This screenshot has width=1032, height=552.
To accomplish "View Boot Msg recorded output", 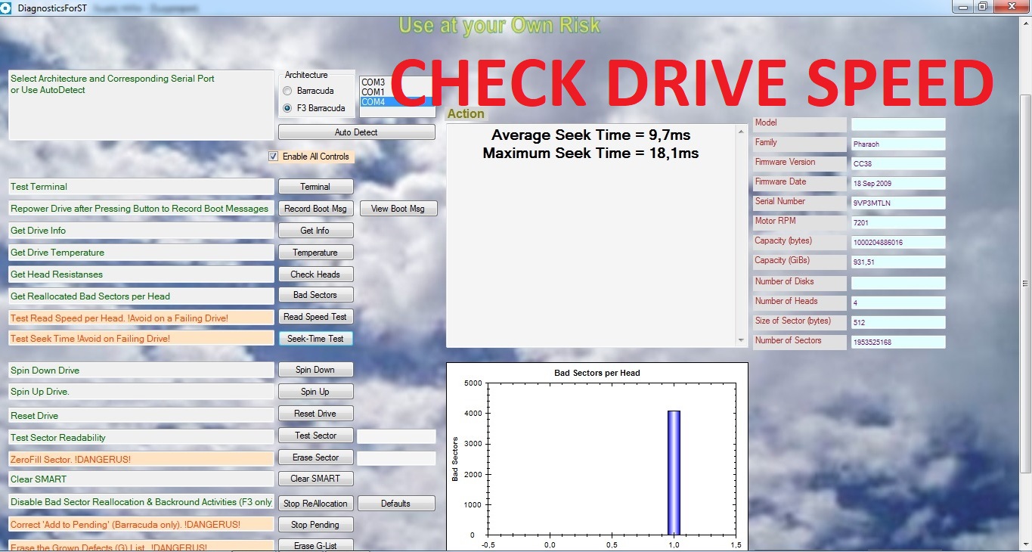I will (398, 209).
